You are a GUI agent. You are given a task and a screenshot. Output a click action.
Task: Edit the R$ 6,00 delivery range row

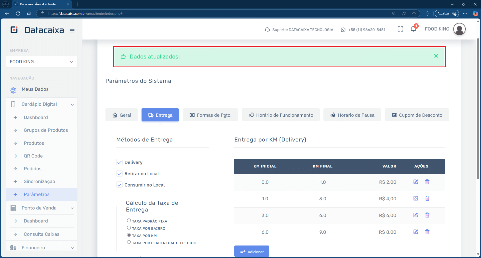coord(416,215)
